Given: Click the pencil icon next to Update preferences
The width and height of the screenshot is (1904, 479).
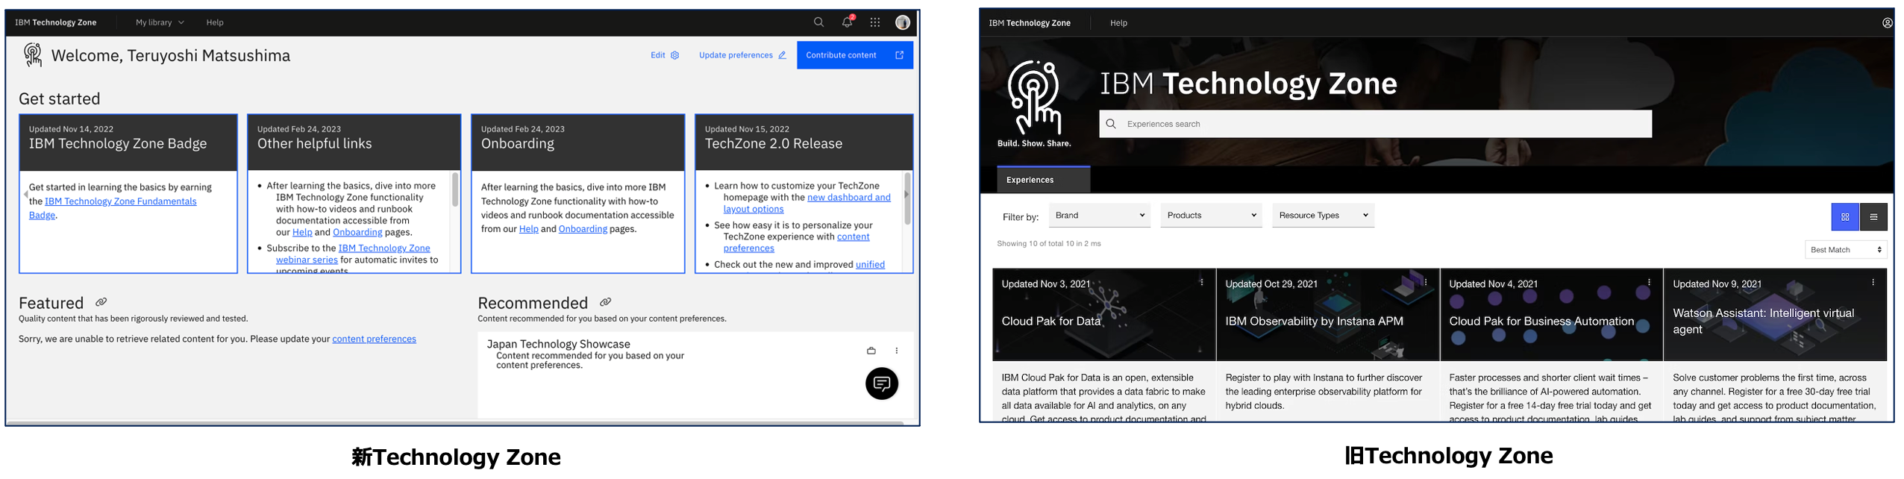Looking at the screenshot, I should [782, 55].
